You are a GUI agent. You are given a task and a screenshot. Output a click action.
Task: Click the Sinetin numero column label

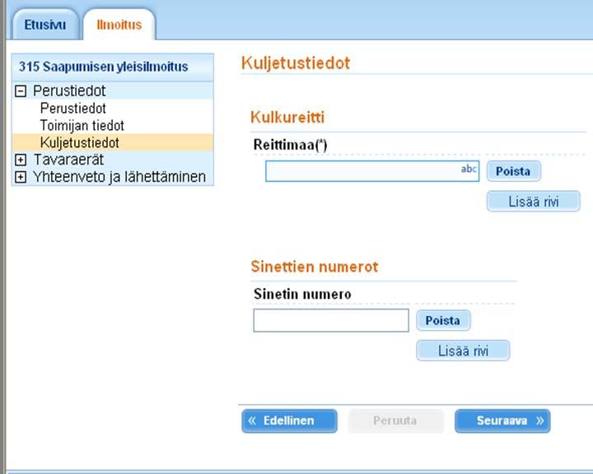[302, 294]
